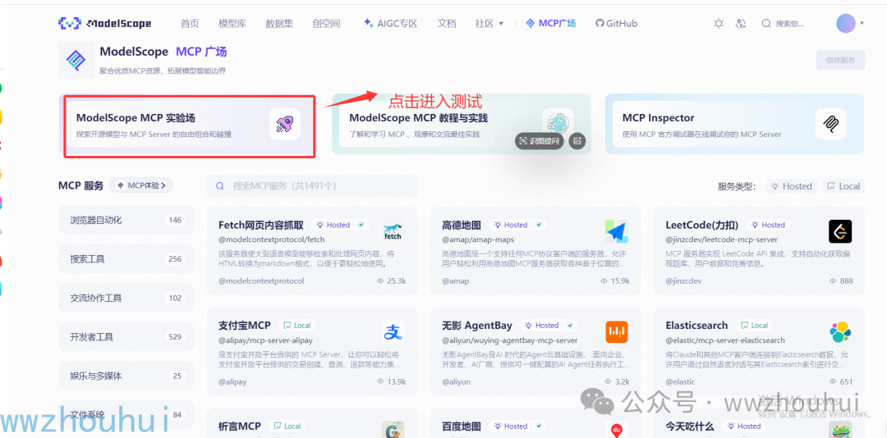
Task: Click the header search input box
Action: [x=790, y=23]
